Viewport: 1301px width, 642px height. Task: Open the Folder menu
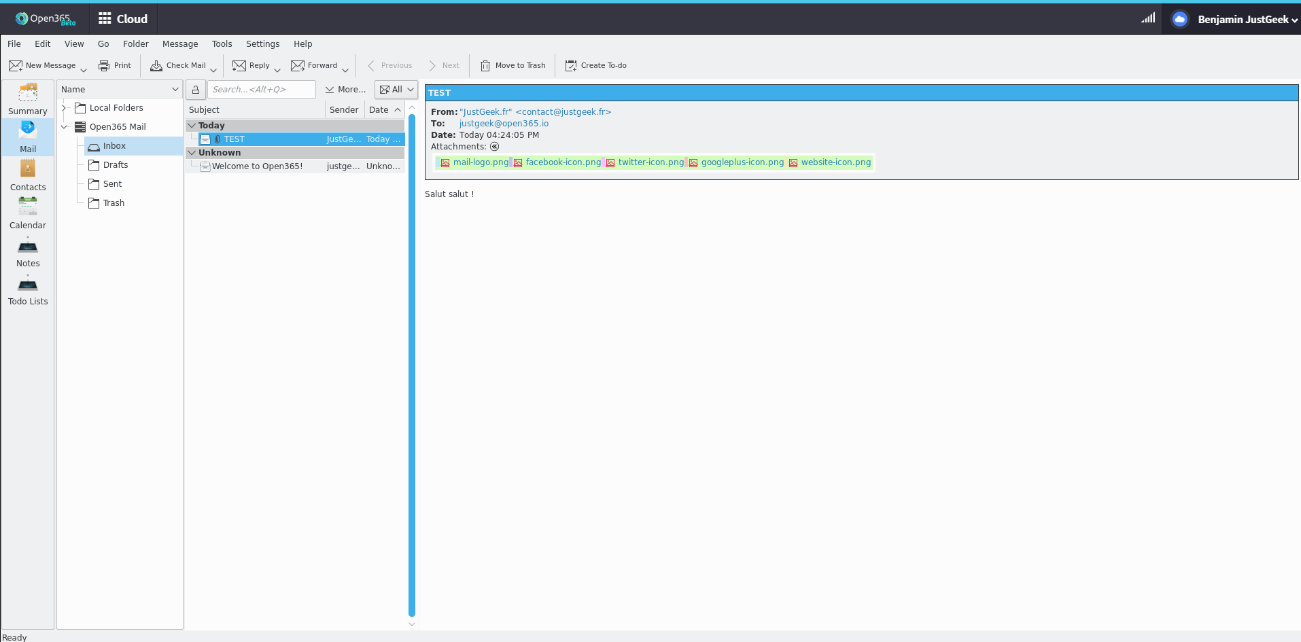136,43
